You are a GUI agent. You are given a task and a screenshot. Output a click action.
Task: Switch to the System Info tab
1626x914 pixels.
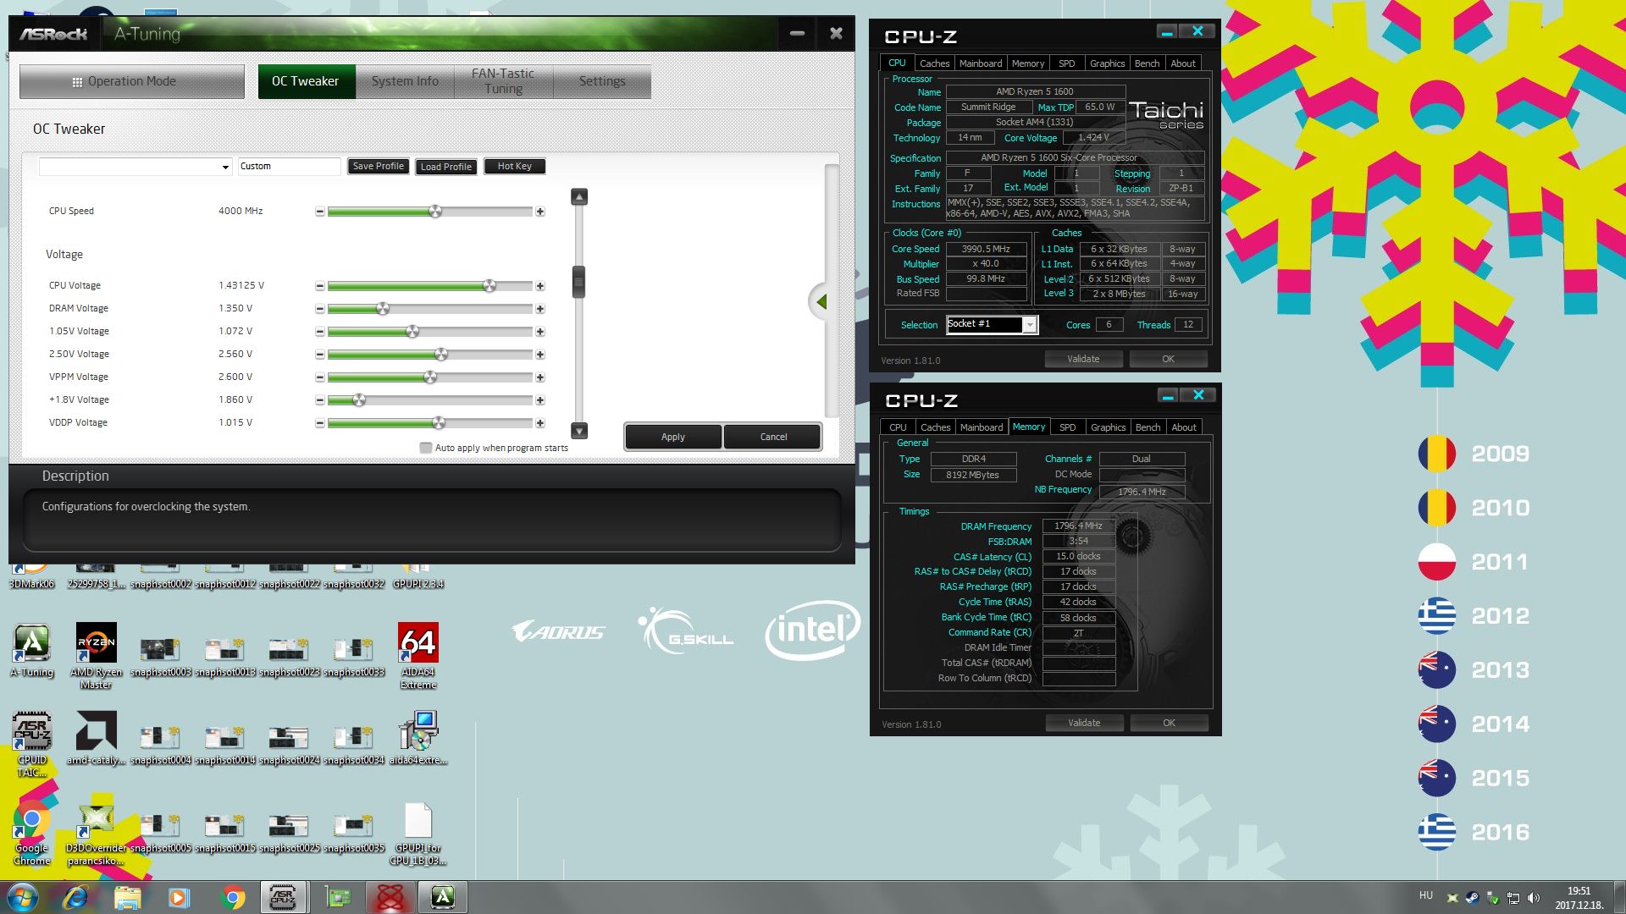tap(405, 81)
